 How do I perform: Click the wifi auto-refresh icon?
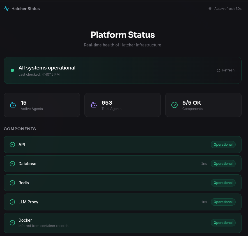(210, 9)
